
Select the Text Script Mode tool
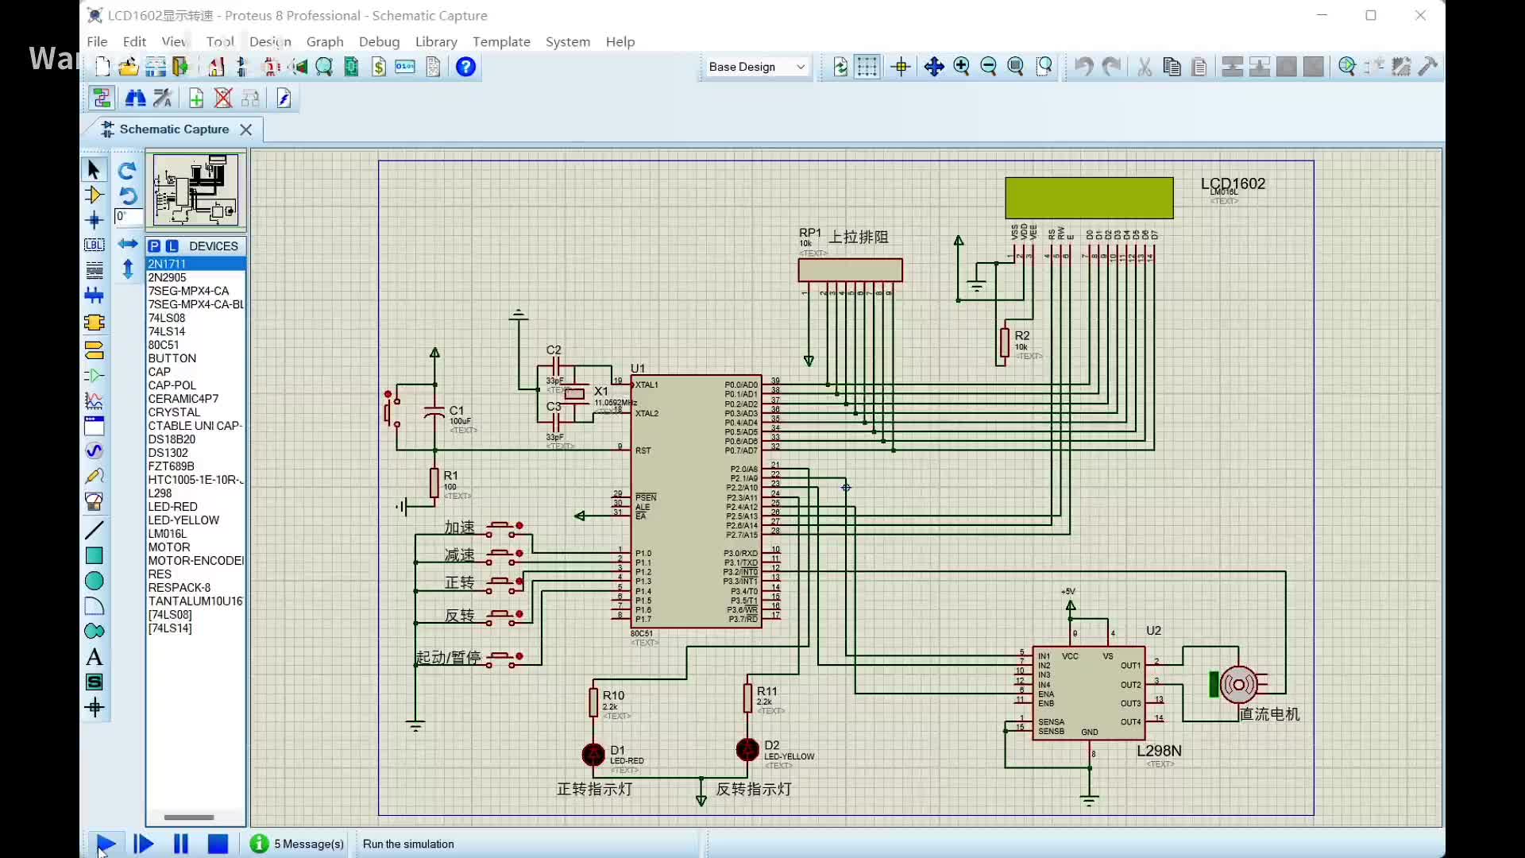pyautogui.click(x=94, y=270)
